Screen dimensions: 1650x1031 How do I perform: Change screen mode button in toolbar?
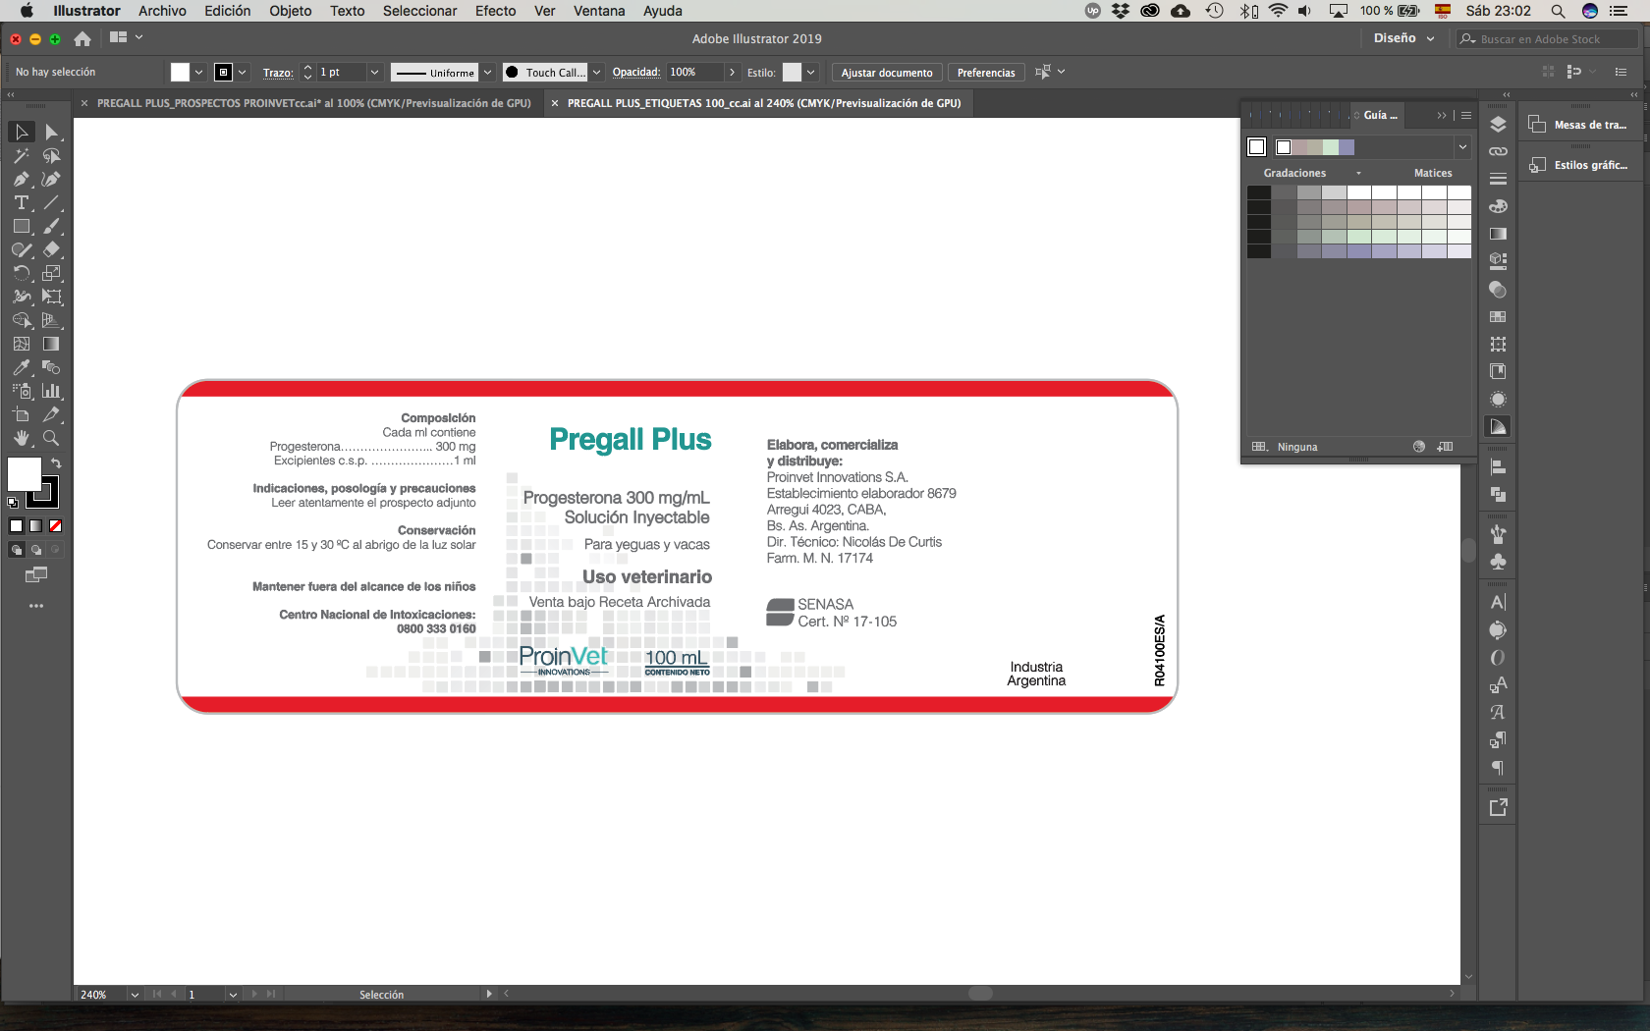point(36,574)
